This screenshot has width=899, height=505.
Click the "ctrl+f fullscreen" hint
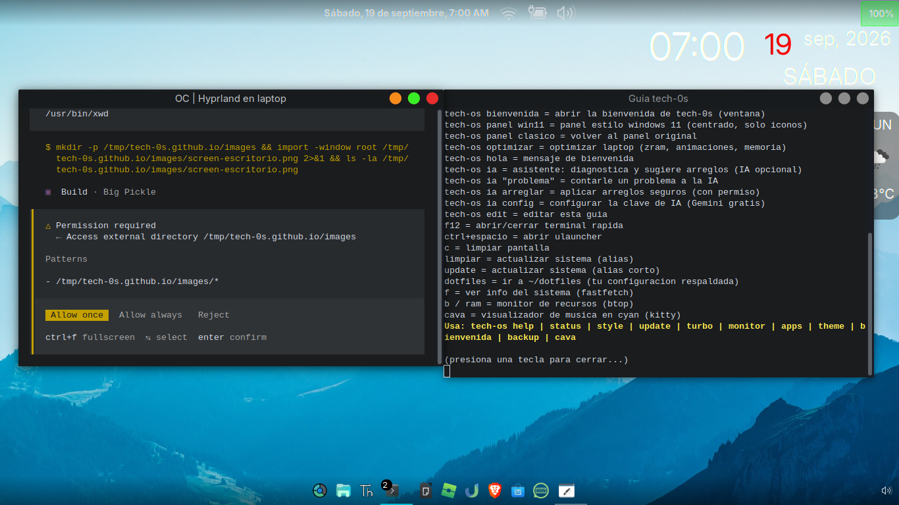[x=90, y=337]
